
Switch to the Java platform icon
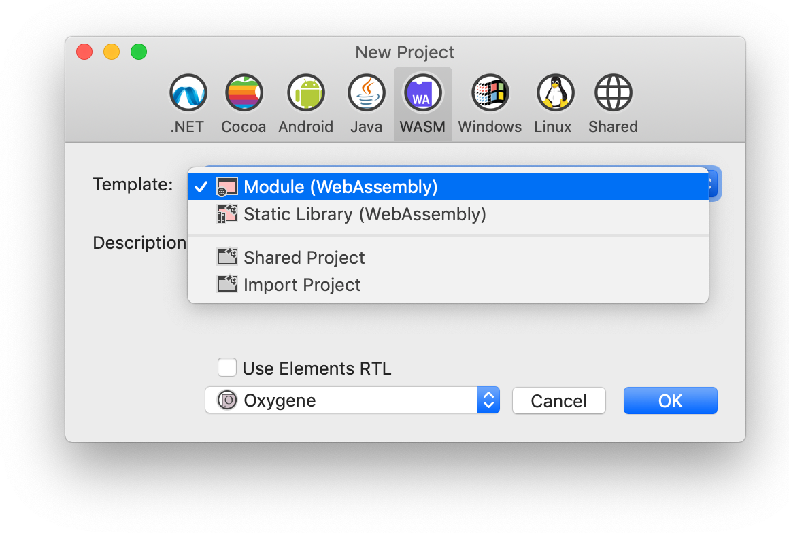pyautogui.click(x=367, y=93)
